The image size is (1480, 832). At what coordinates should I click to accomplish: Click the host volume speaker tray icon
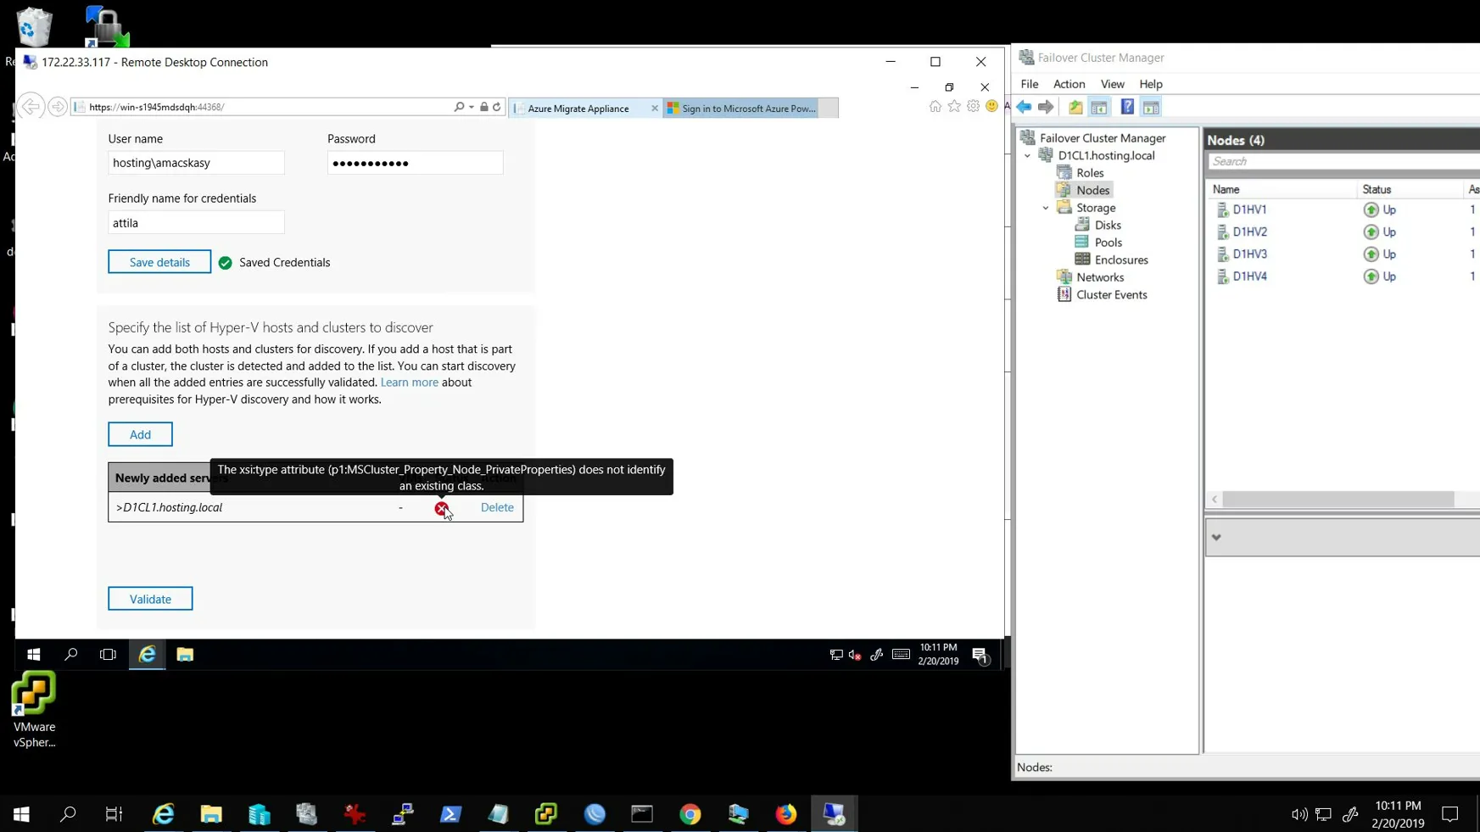coord(1298,815)
